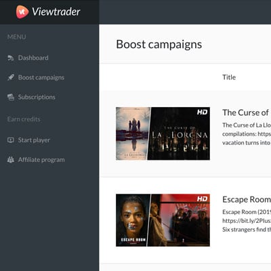
Task: Click the Earn credits section label
Action: pyautogui.click(x=24, y=119)
